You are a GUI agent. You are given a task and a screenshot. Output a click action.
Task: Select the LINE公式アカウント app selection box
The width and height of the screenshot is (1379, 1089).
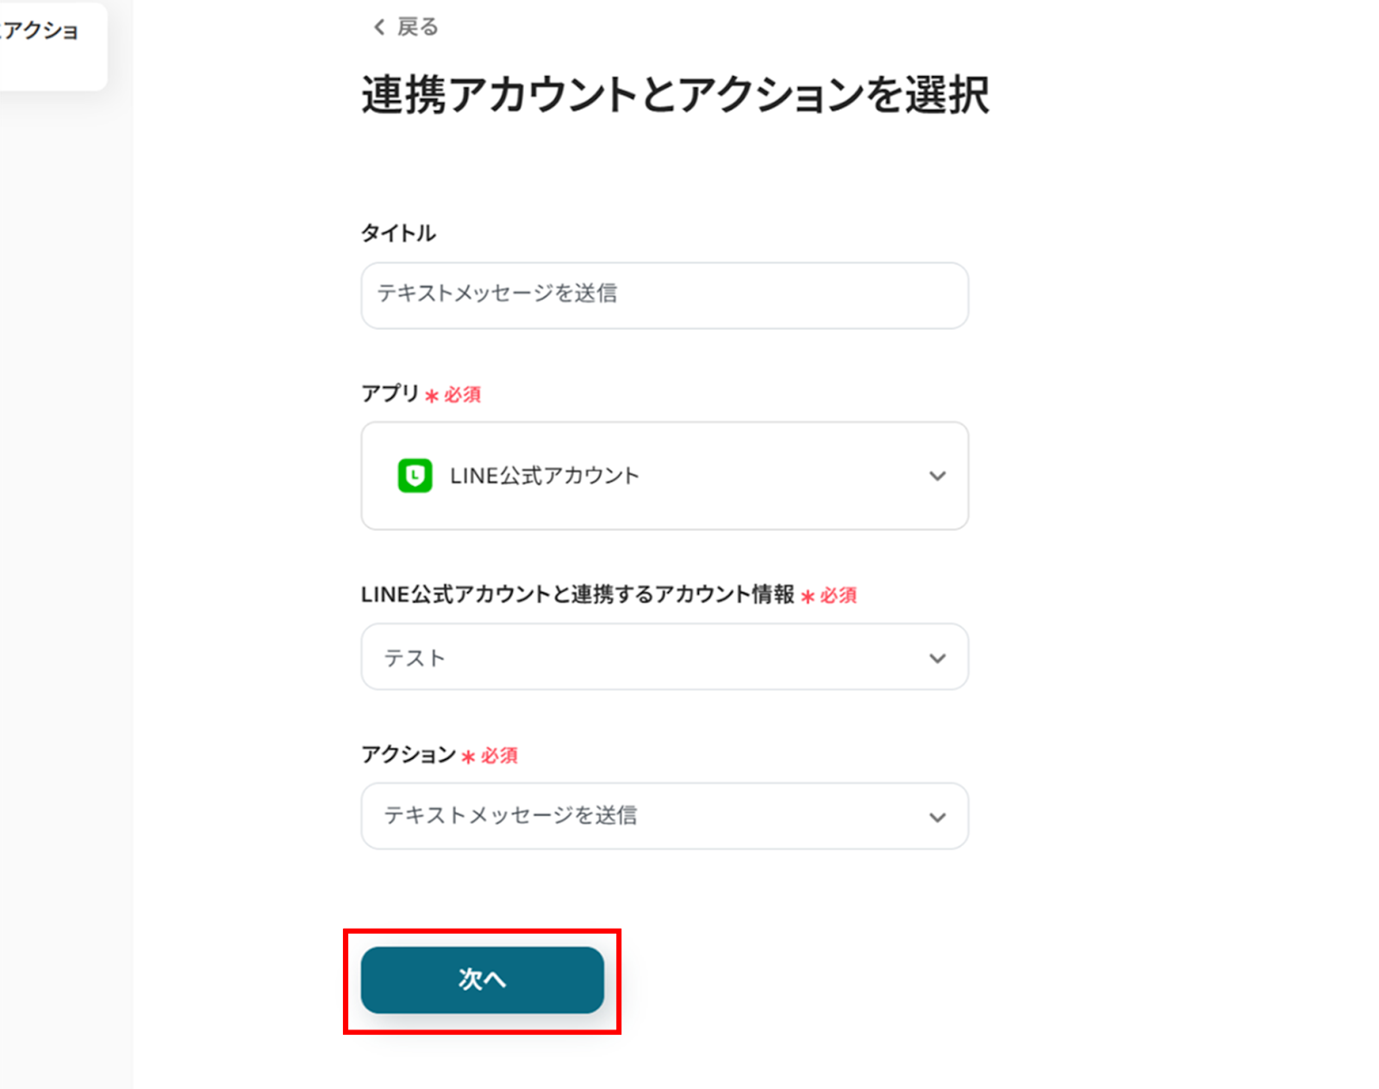pos(665,476)
